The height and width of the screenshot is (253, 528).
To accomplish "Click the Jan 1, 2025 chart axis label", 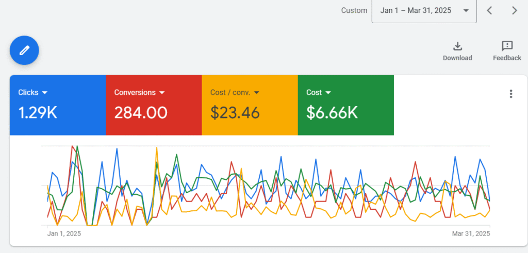I will 64,233.
